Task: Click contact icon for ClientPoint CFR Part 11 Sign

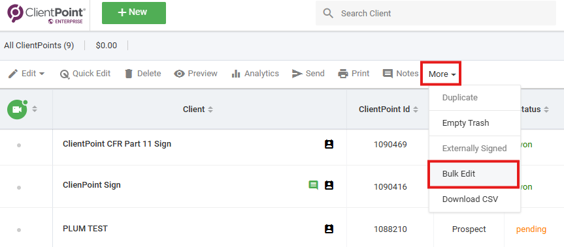Action: point(329,144)
